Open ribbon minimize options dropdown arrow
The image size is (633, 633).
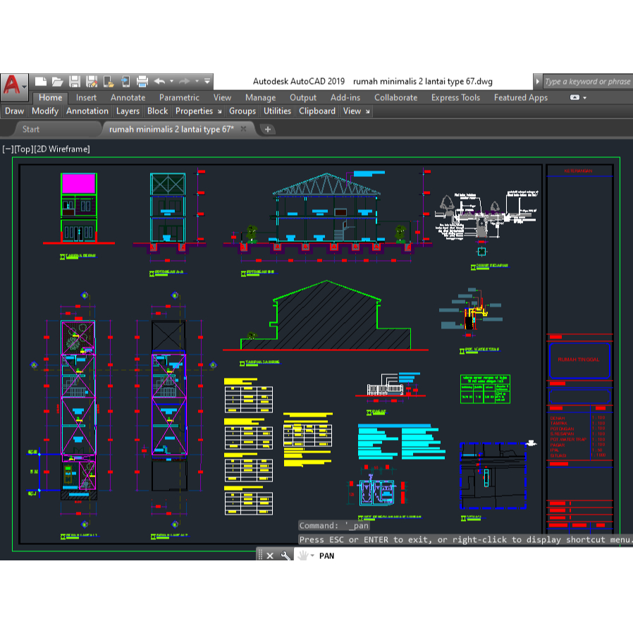(x=584, y=98)
